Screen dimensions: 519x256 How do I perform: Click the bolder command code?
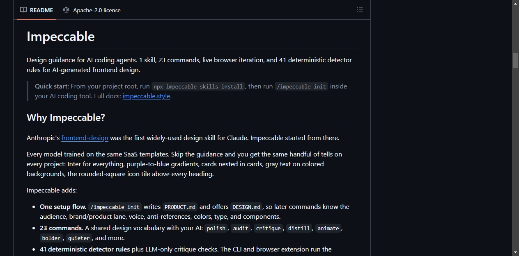tap(51, 238)
